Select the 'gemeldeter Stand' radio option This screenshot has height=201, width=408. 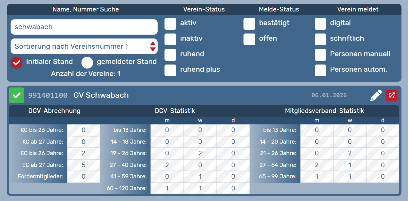click(x=87, y=63)
